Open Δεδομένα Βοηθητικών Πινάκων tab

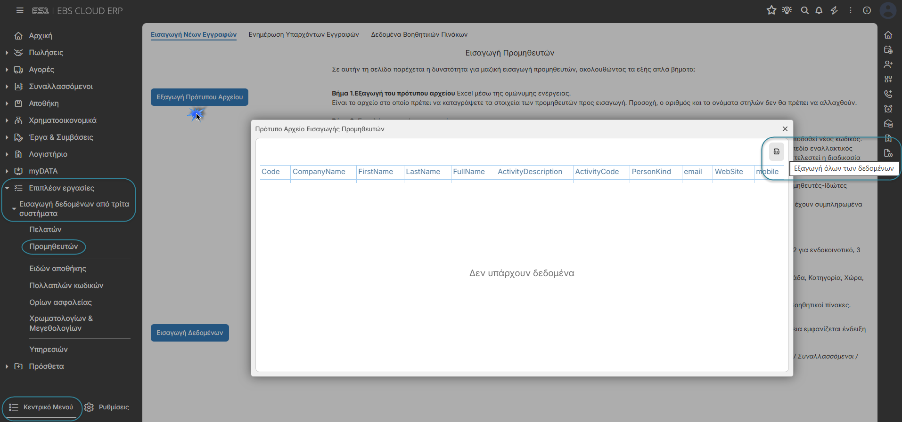(419, 35)
